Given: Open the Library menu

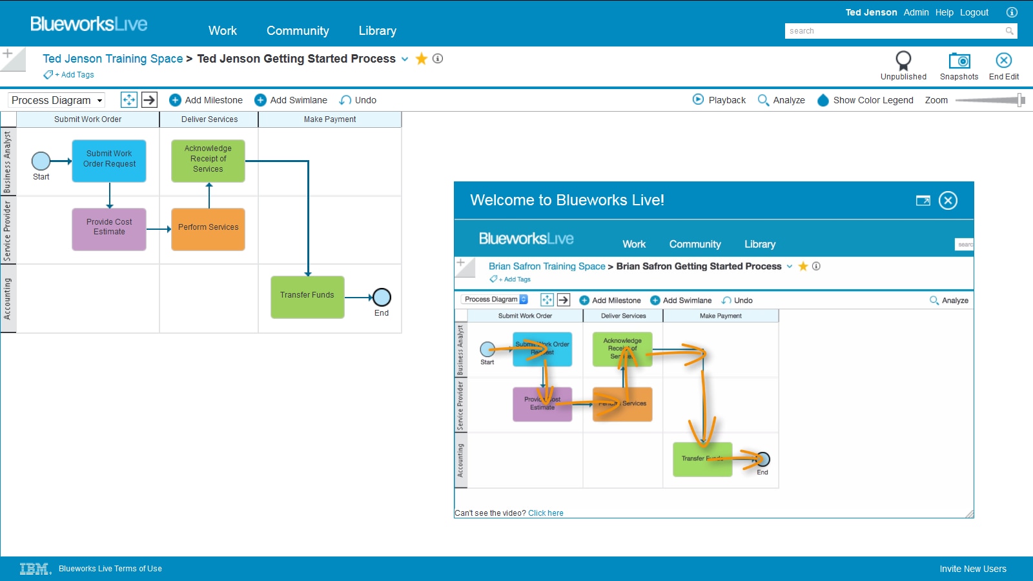Looking at the screenshot, I should [x=376, y=30].
